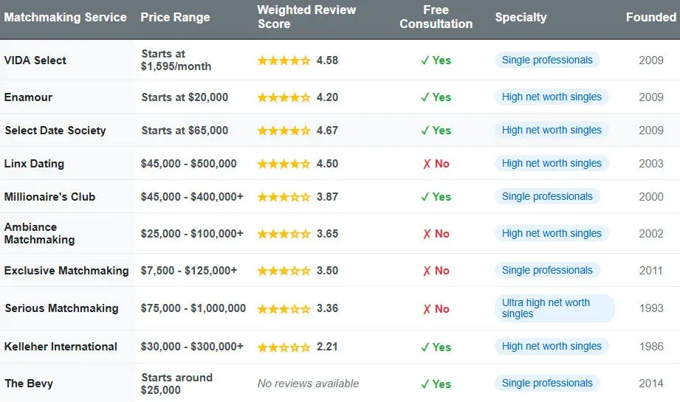This screenshot has height=402, width=680.
Task: Select 'Ultra high net worth singles' tag
Action: coord(554,308)
